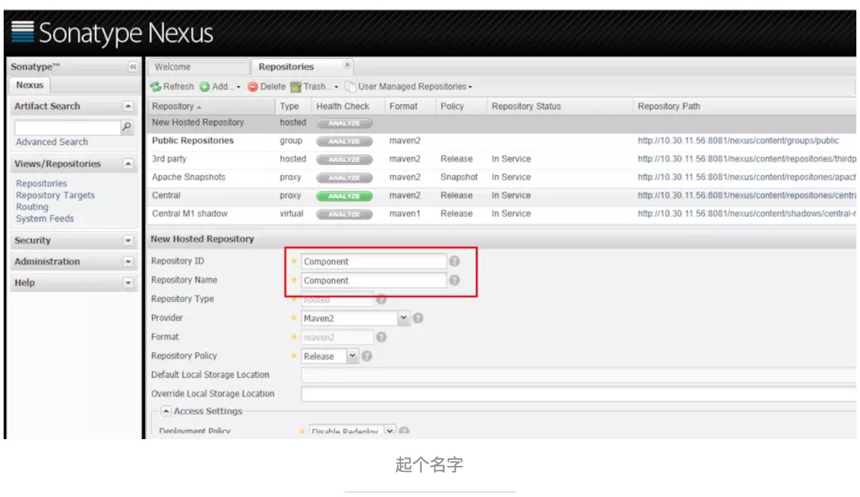Close the Repositories tab
The width and height of the screenshot is (860, 497).
[x=347, y=65]
